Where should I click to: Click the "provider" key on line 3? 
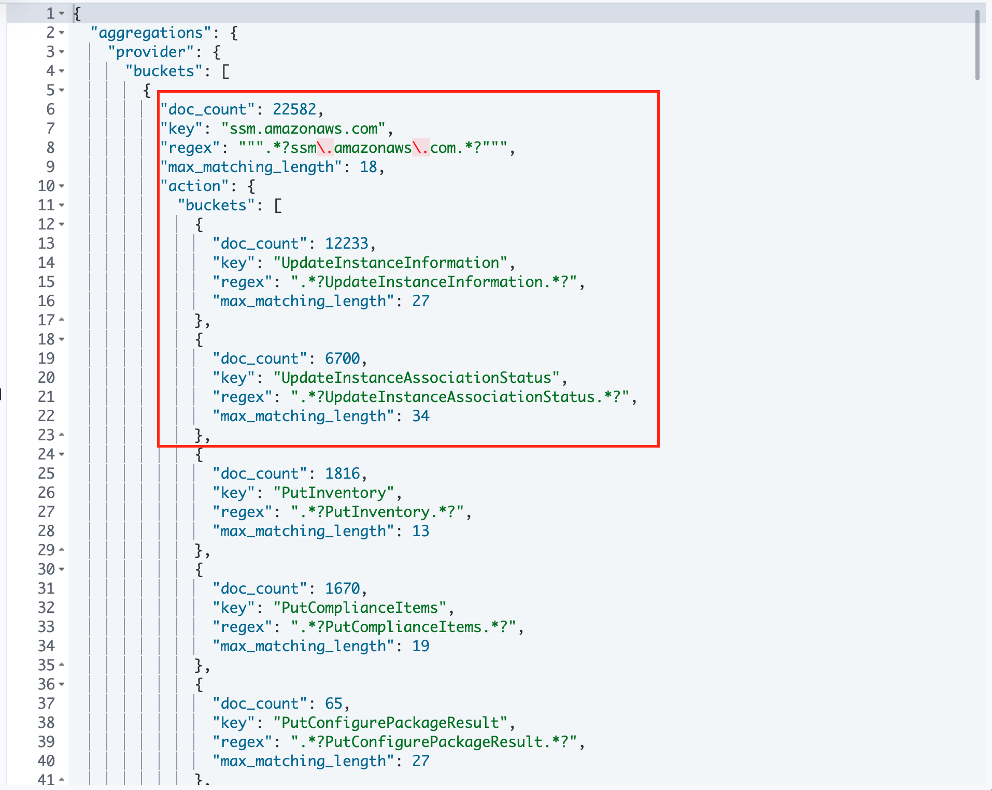[x=151, y=52]
